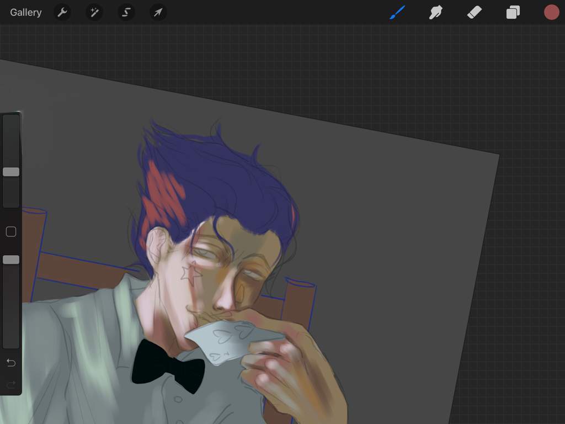565x424 pixels.
Task: Open the Adjustments magic wand menu
Action: click(x=94, y=12)
